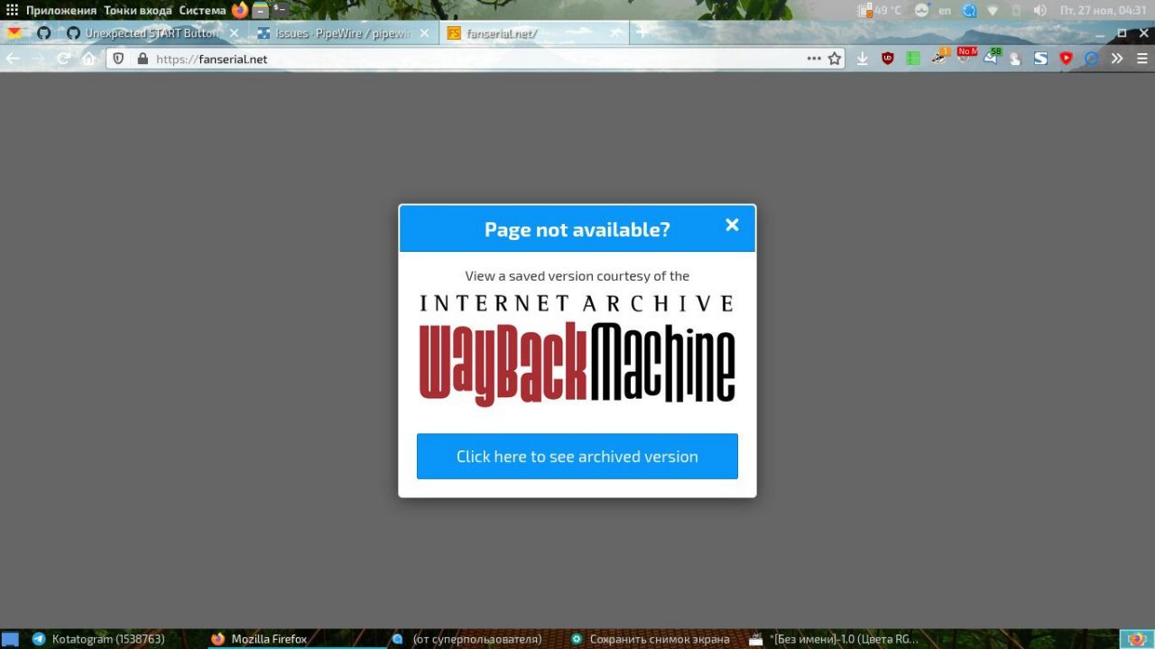This screenshot has width=1155, height=649.
Task: Open the mustache tray icon
Action: point(921,10)
